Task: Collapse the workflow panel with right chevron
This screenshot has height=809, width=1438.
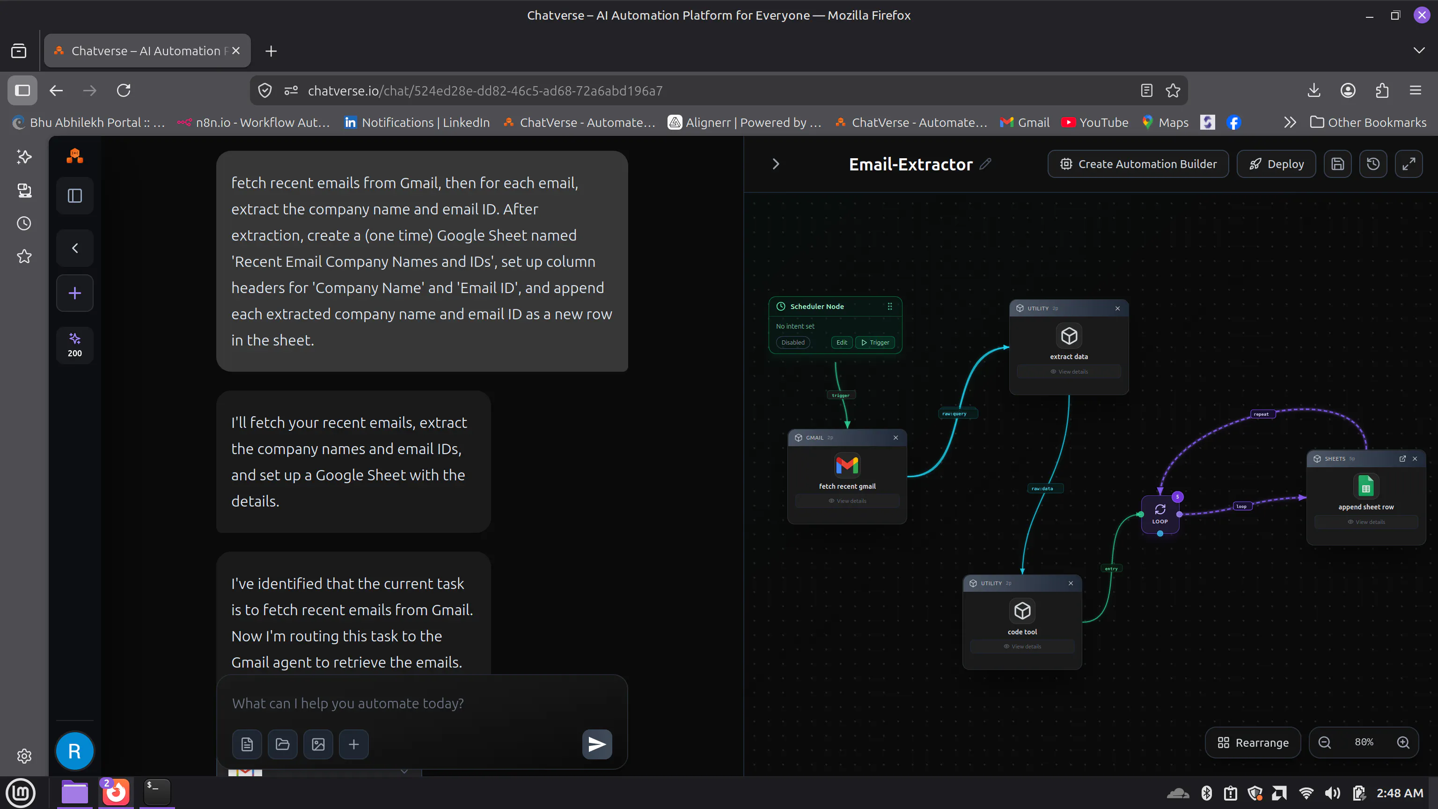Action: 776,163
